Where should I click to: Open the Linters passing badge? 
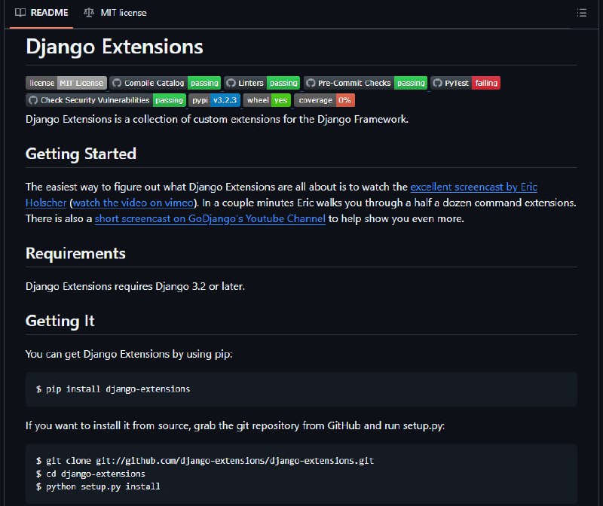262,83
